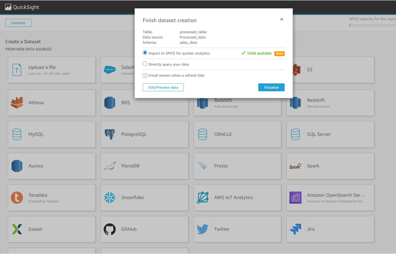Click the Visualize button
The width and height of the screenshot is (396, 254).
[x=271, y=87]
